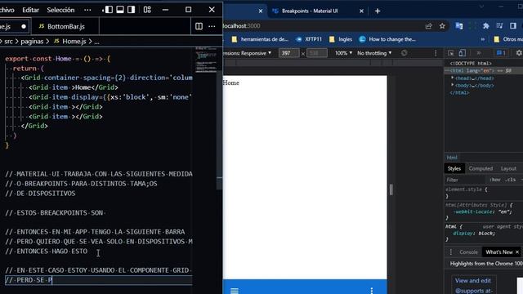The width and height of the screenshot is (523, 294).
Task: Open issues counter badge in DevTools
Action: (501, 53)
